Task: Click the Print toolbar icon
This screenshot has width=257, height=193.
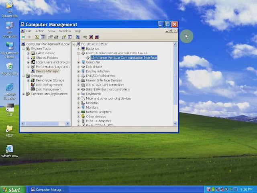Action: tap(56, 37)
